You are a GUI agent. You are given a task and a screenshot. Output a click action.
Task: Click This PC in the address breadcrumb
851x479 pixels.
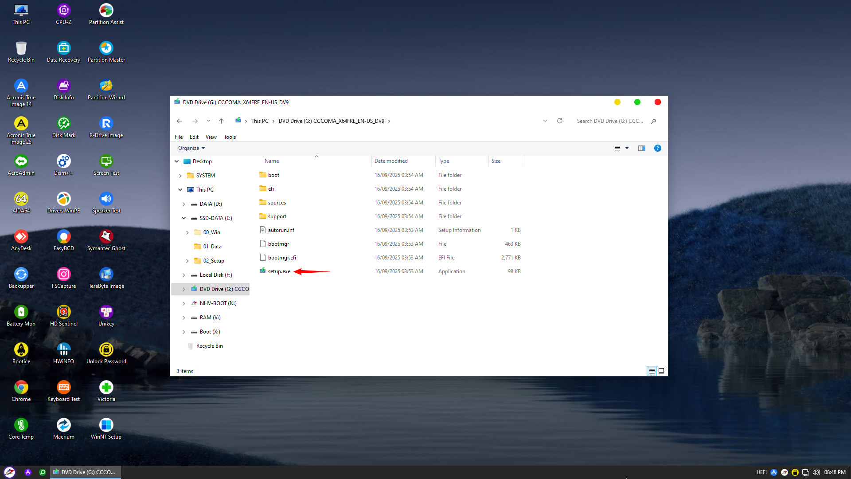click(x=260, y=121)
